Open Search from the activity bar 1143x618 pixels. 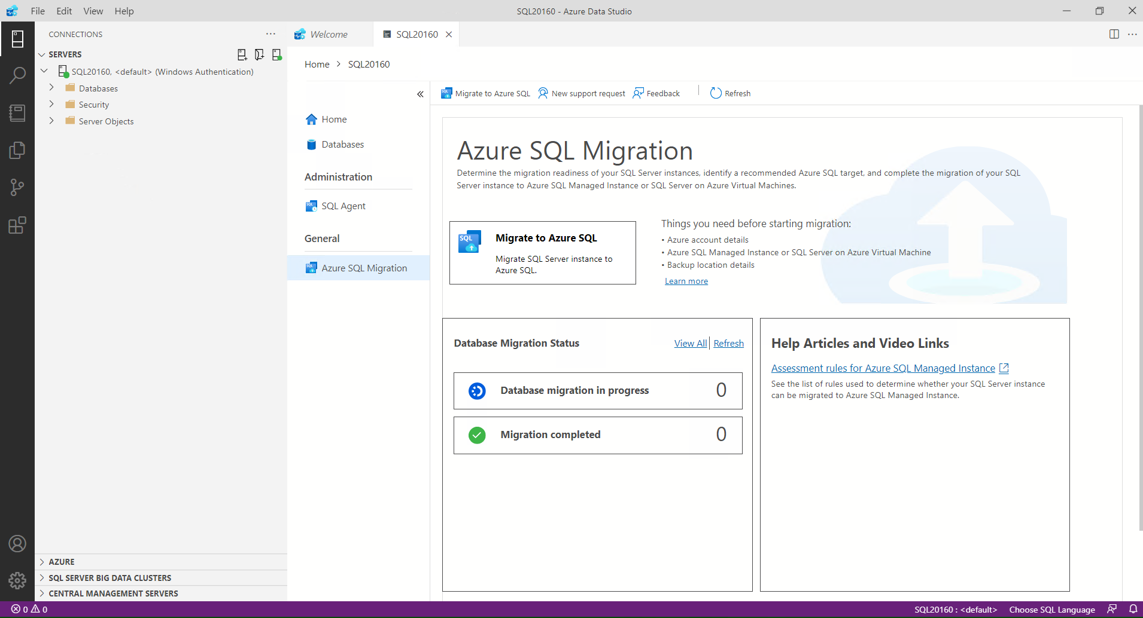(17, 75)
